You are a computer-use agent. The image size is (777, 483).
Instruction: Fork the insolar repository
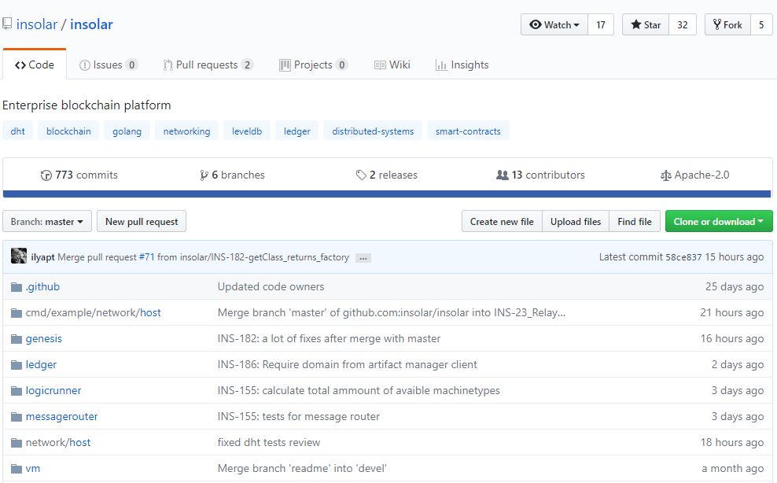727,25
